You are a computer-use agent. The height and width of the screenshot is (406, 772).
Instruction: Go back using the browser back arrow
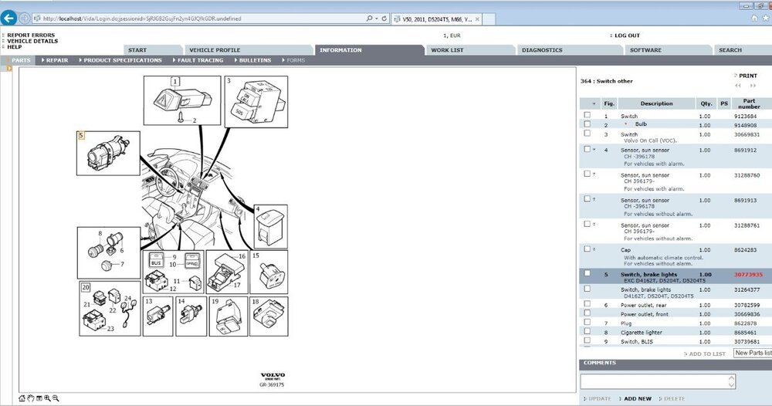(9, 18)
